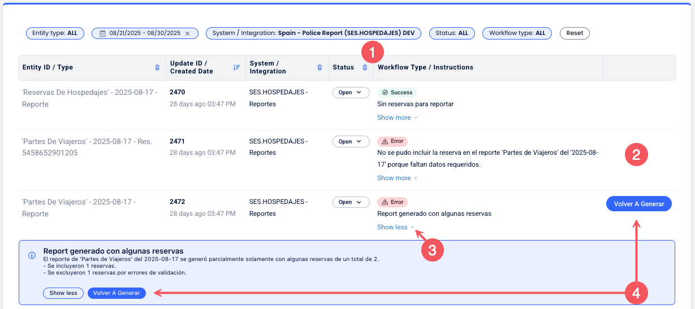695x309 pixels.
Task: Open Status dropdown for update 2472
Action: click(351, 202)
